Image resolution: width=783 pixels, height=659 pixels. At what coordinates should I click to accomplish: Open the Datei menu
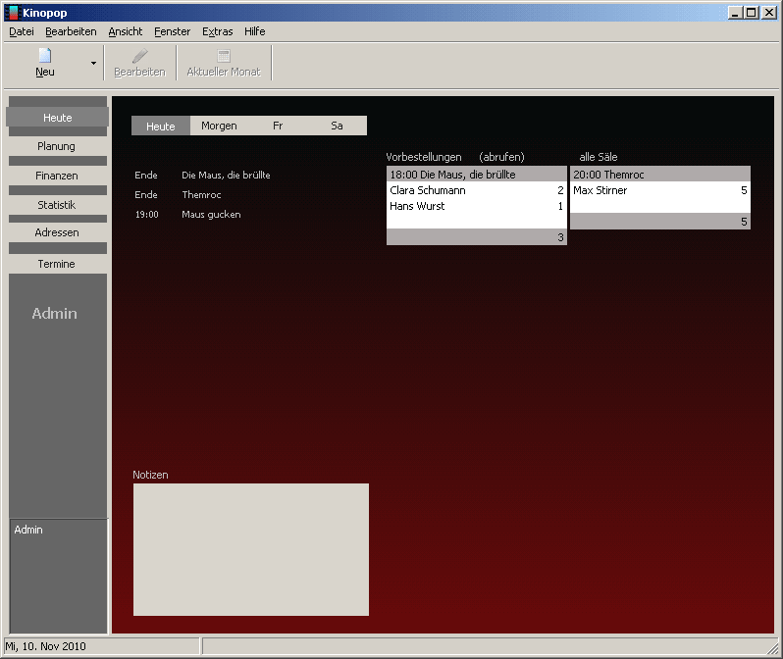tap(22, 31)
